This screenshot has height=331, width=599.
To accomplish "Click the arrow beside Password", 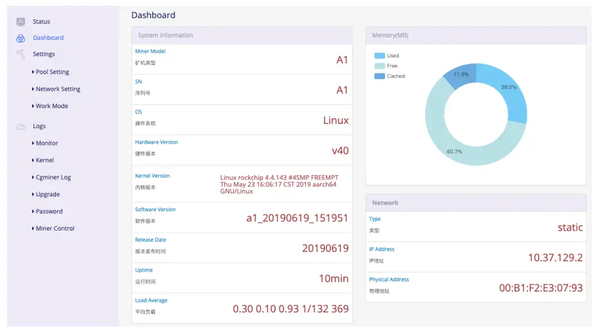I will 33,211.
